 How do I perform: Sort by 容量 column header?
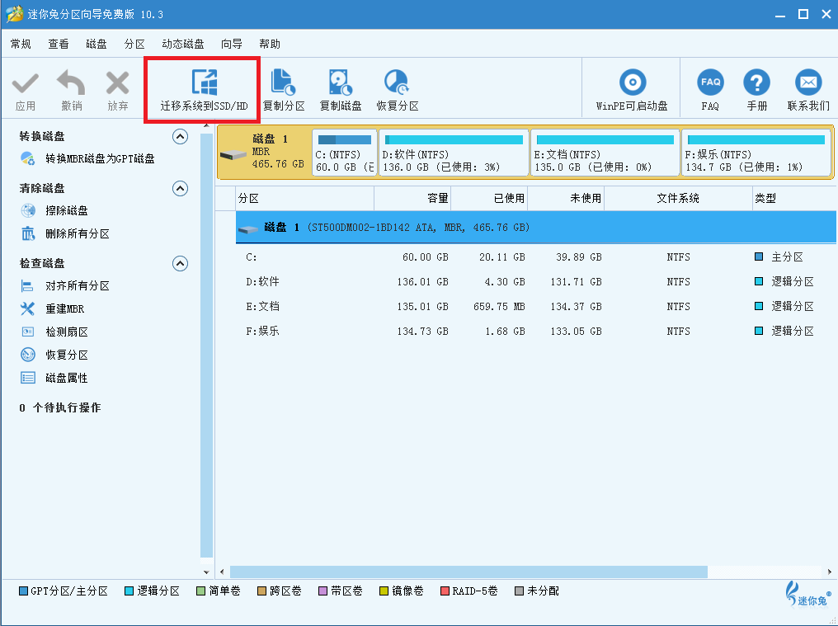click(412, 198)
